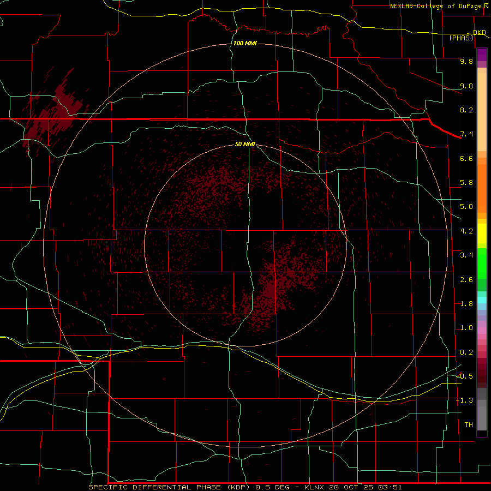The width and height of the screenshot is (491, 491).
Task: Click the 7.4 scale value
Action: pyautogui.click(x=466, y=134)
